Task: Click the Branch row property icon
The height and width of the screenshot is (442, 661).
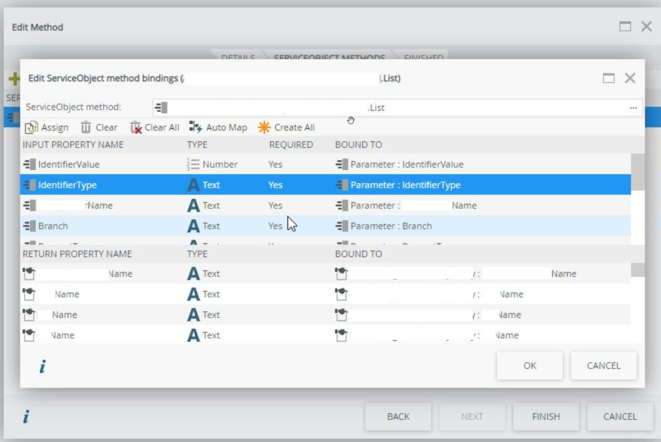Action: (x=30, y=226)
